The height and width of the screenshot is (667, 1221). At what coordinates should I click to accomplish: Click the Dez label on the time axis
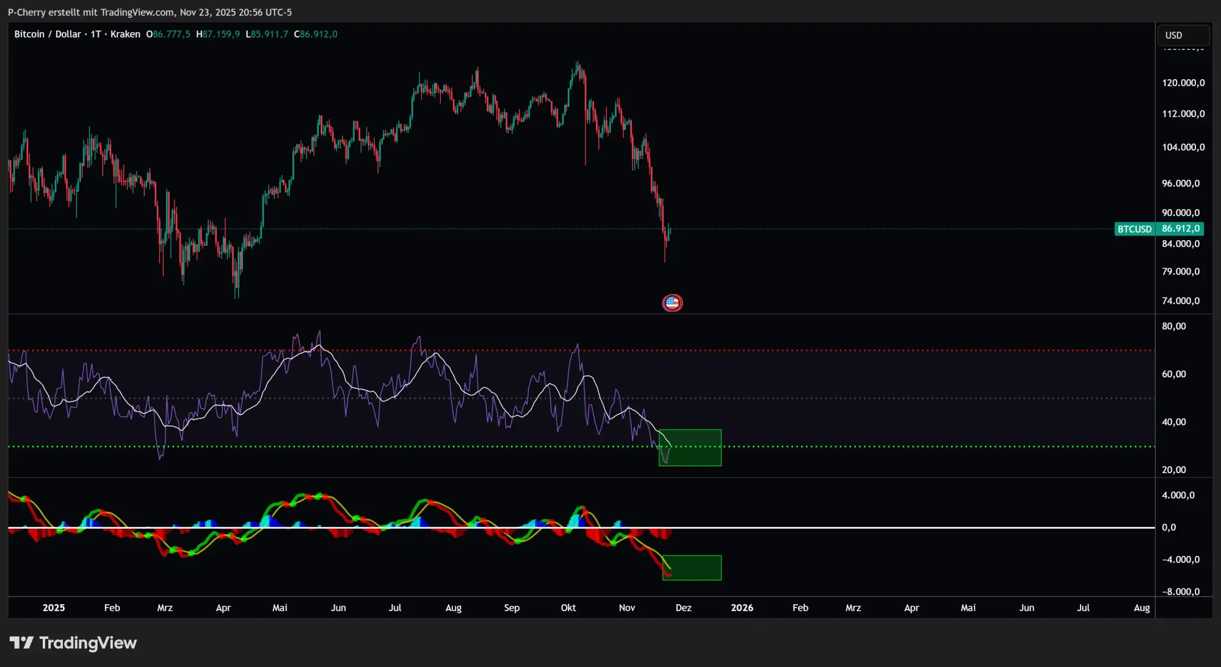[x=683, y=608]
